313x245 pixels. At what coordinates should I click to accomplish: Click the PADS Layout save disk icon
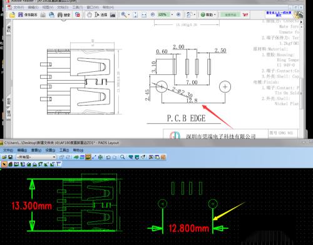tap(10, 157)
